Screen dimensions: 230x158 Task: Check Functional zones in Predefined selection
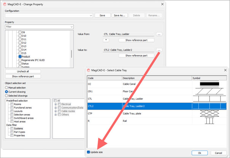click(x=12, y=107)
